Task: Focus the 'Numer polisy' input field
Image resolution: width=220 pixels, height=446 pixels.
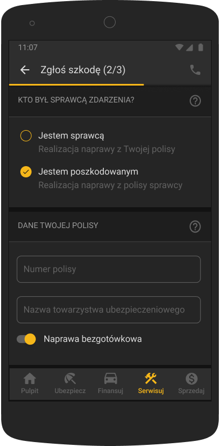Action: click(109, 269)
